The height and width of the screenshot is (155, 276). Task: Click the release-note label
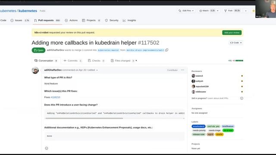coord(198,134)
